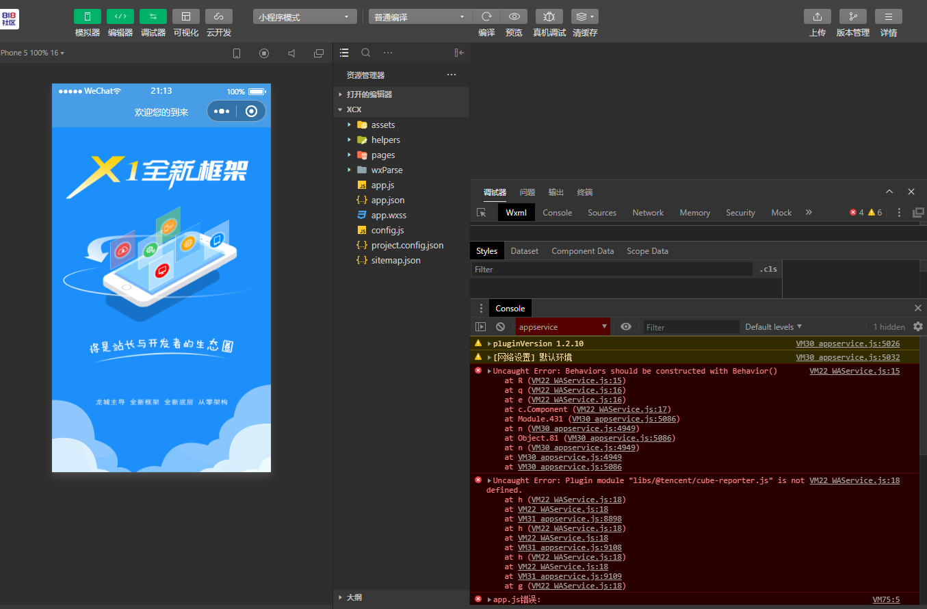
Task: Open the Version Management icon
Action: click(x=852, y=16)
